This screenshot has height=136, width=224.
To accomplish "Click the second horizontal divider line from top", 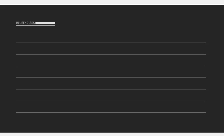I will [x=111, y=54].
